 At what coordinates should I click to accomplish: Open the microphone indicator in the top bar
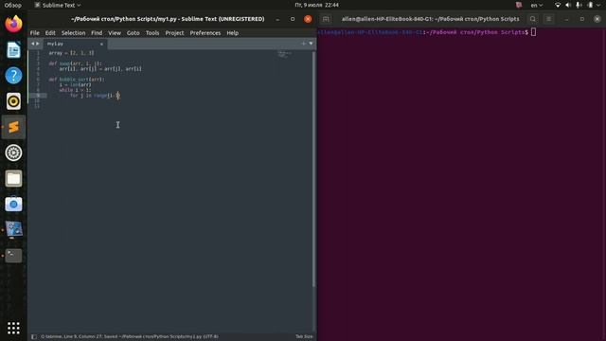click(x=579, y=5)
